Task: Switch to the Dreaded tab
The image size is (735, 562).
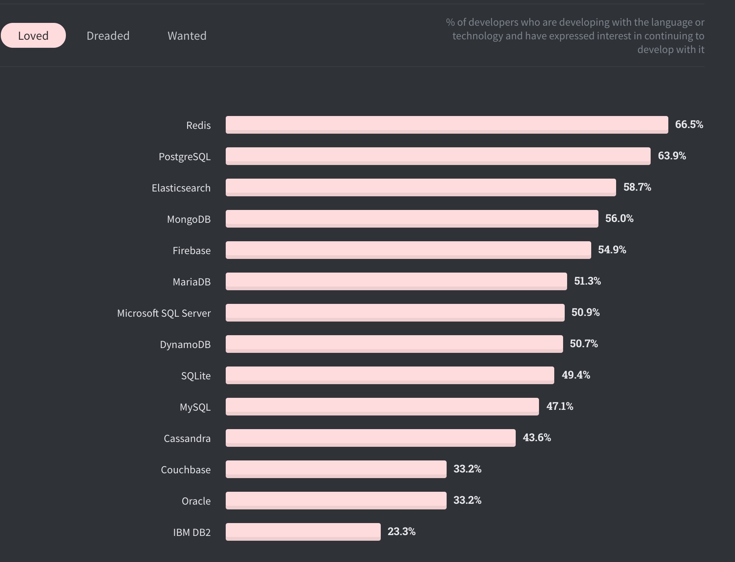Action: [x=108, y=36]
